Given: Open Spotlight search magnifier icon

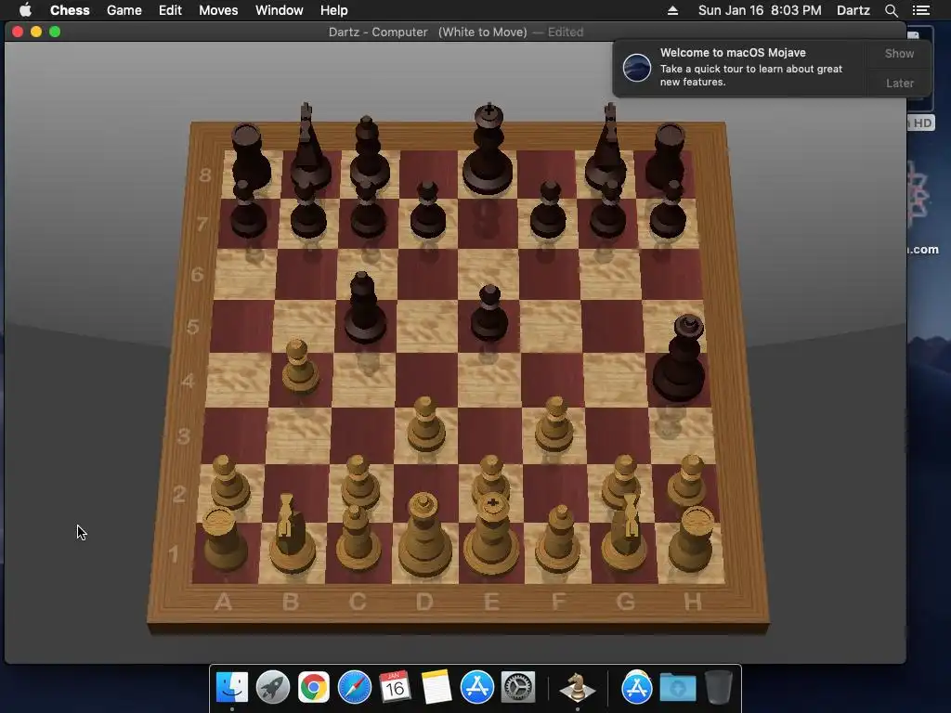Looking at the screenshot, I should coord(891,10).
